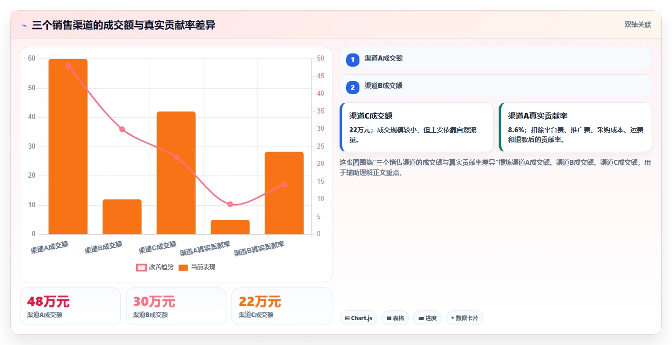The height and width of the screenshot is (345, 672).
Task: Click the 双轴关联 label in the header
Action: pos(638,24)
